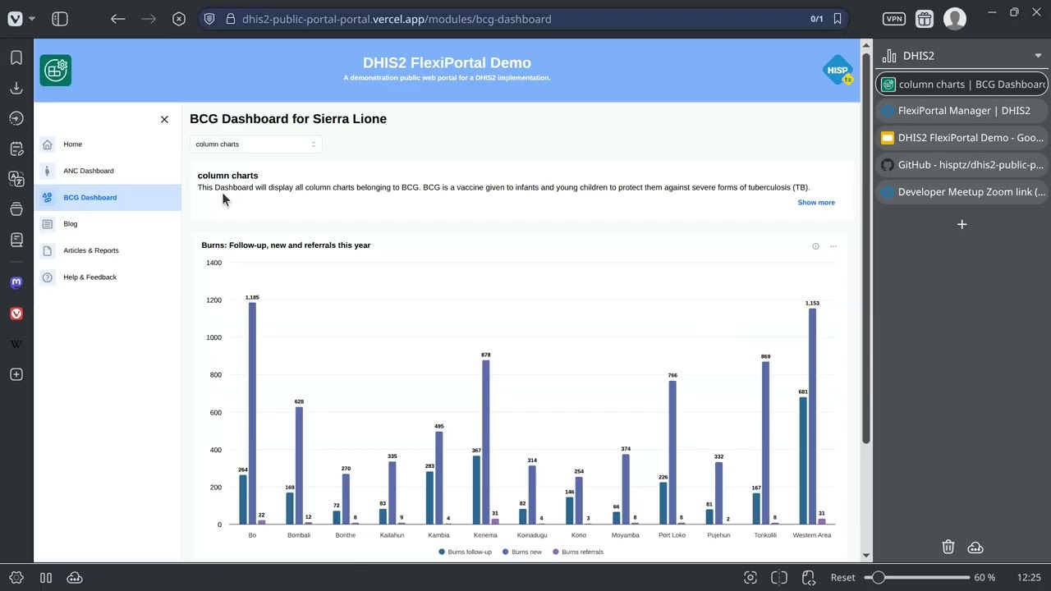Bookmark this page from the address bar
Screen dimensions: 1051x591
point(838,19)
